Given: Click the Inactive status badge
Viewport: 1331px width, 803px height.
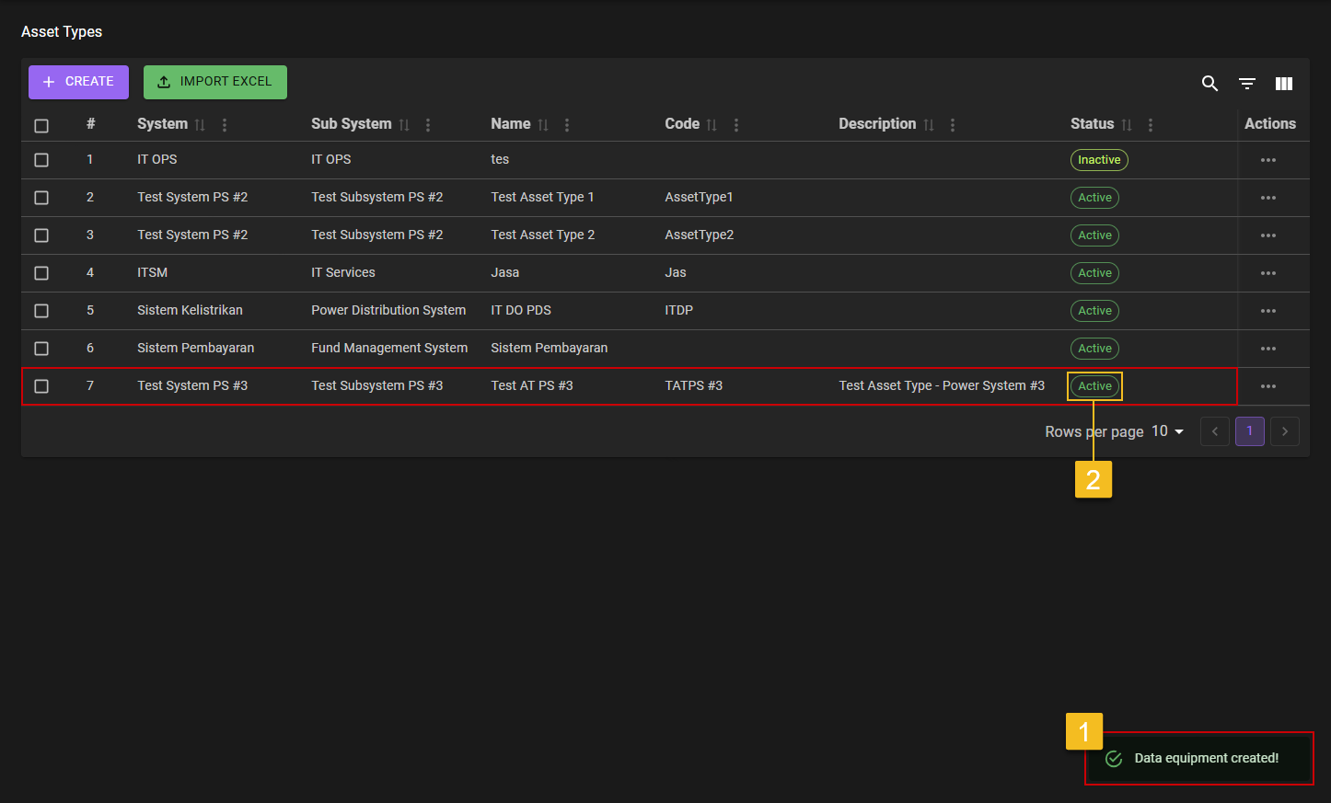Looking at the screenshot, I should tap(1098, 160).
